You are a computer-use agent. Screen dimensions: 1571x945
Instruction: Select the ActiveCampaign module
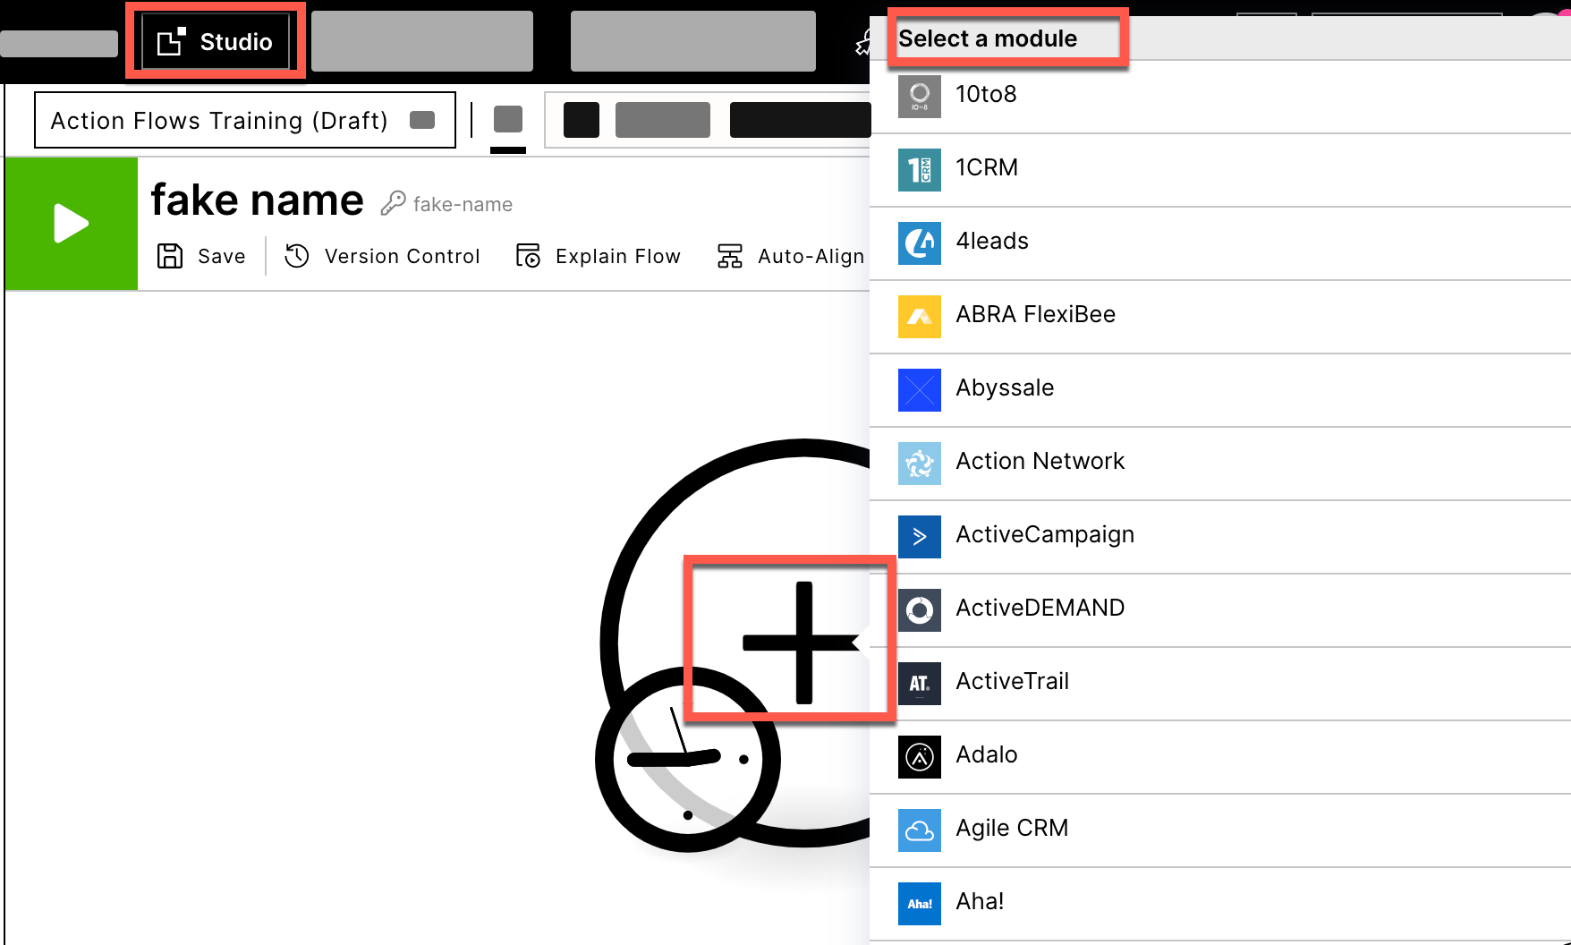point(1220,535)
